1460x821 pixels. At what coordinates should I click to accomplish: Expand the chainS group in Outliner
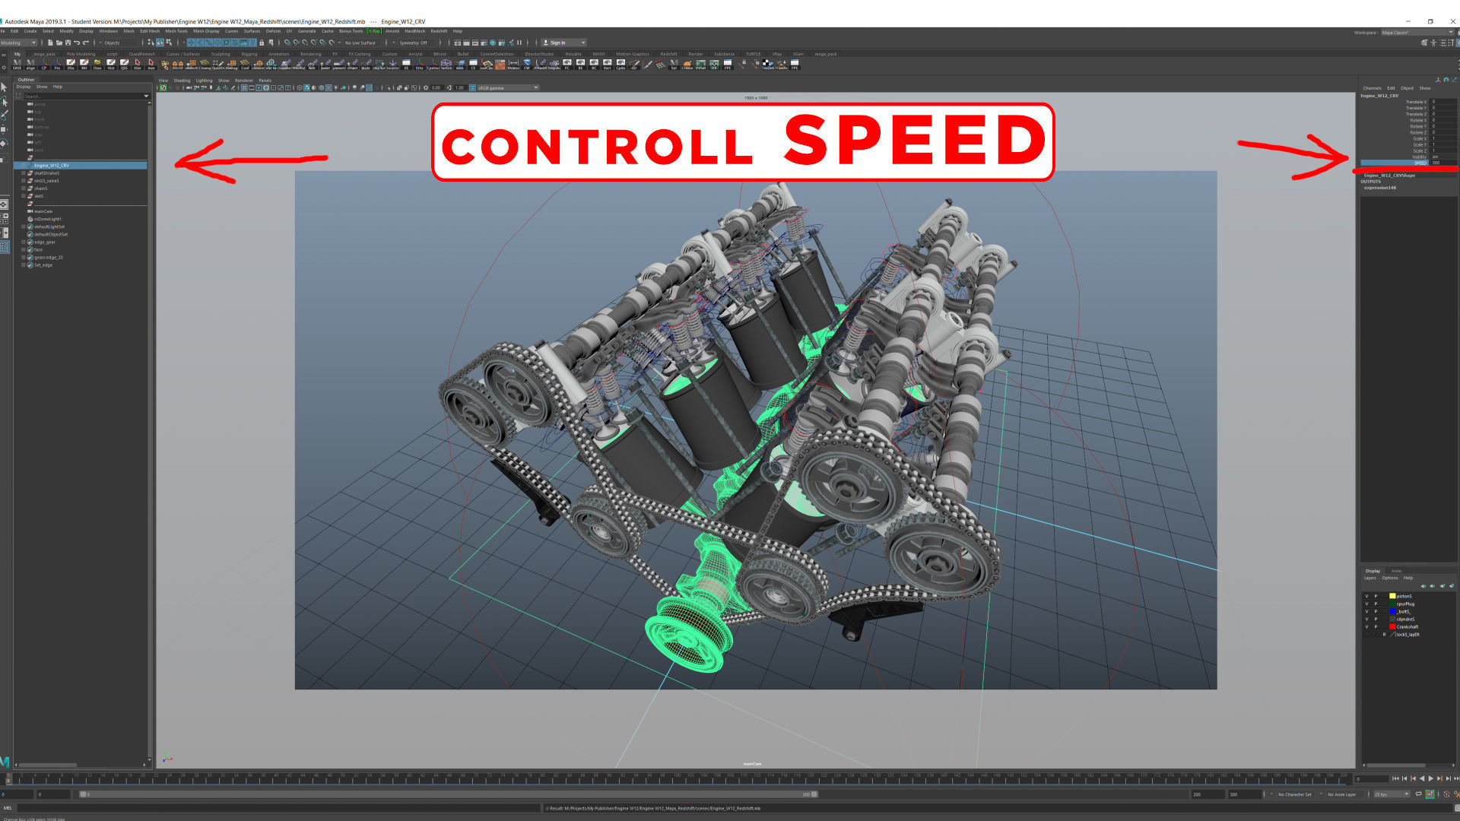pos(24,189)
